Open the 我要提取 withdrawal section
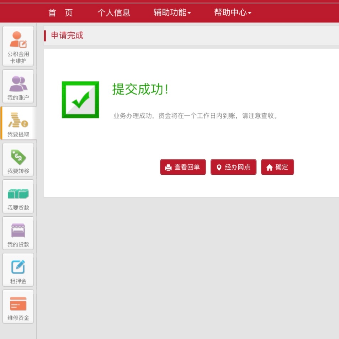The height and width of the screenshot is (339, 339). pyautogui.click(x=18, y=123)
